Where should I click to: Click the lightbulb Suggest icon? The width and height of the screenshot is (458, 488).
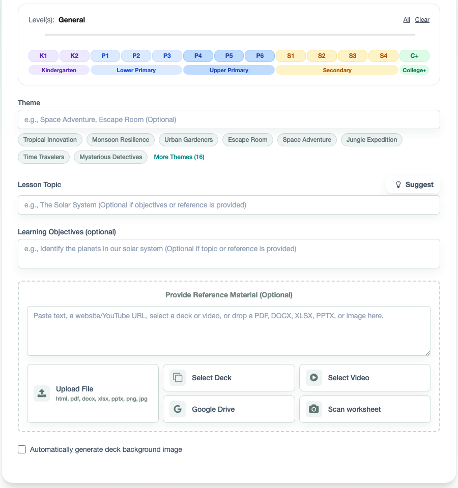click(398, 185)
